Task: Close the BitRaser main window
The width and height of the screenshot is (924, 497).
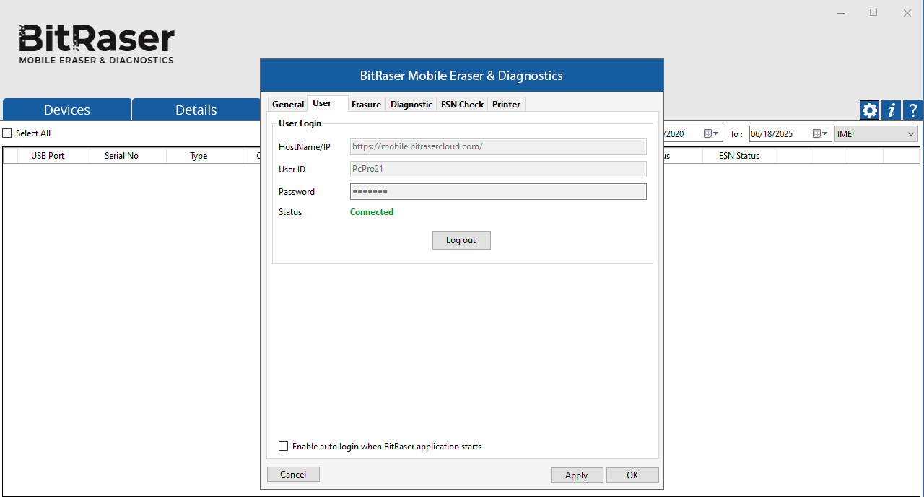Action: [x=907, y=12]
